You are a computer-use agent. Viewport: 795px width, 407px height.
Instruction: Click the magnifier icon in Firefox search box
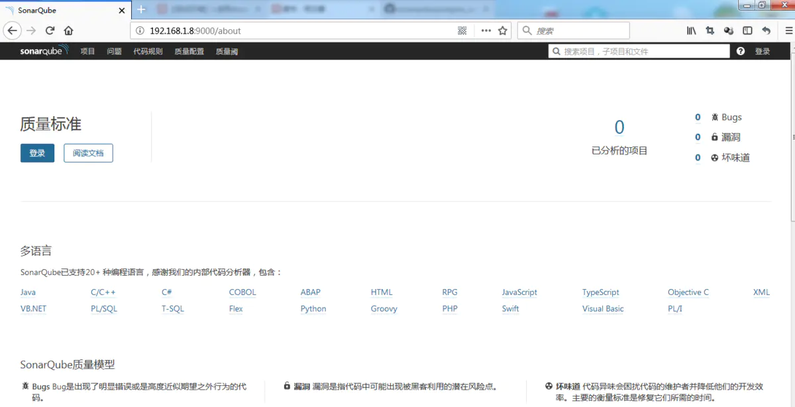coord(527,30)
